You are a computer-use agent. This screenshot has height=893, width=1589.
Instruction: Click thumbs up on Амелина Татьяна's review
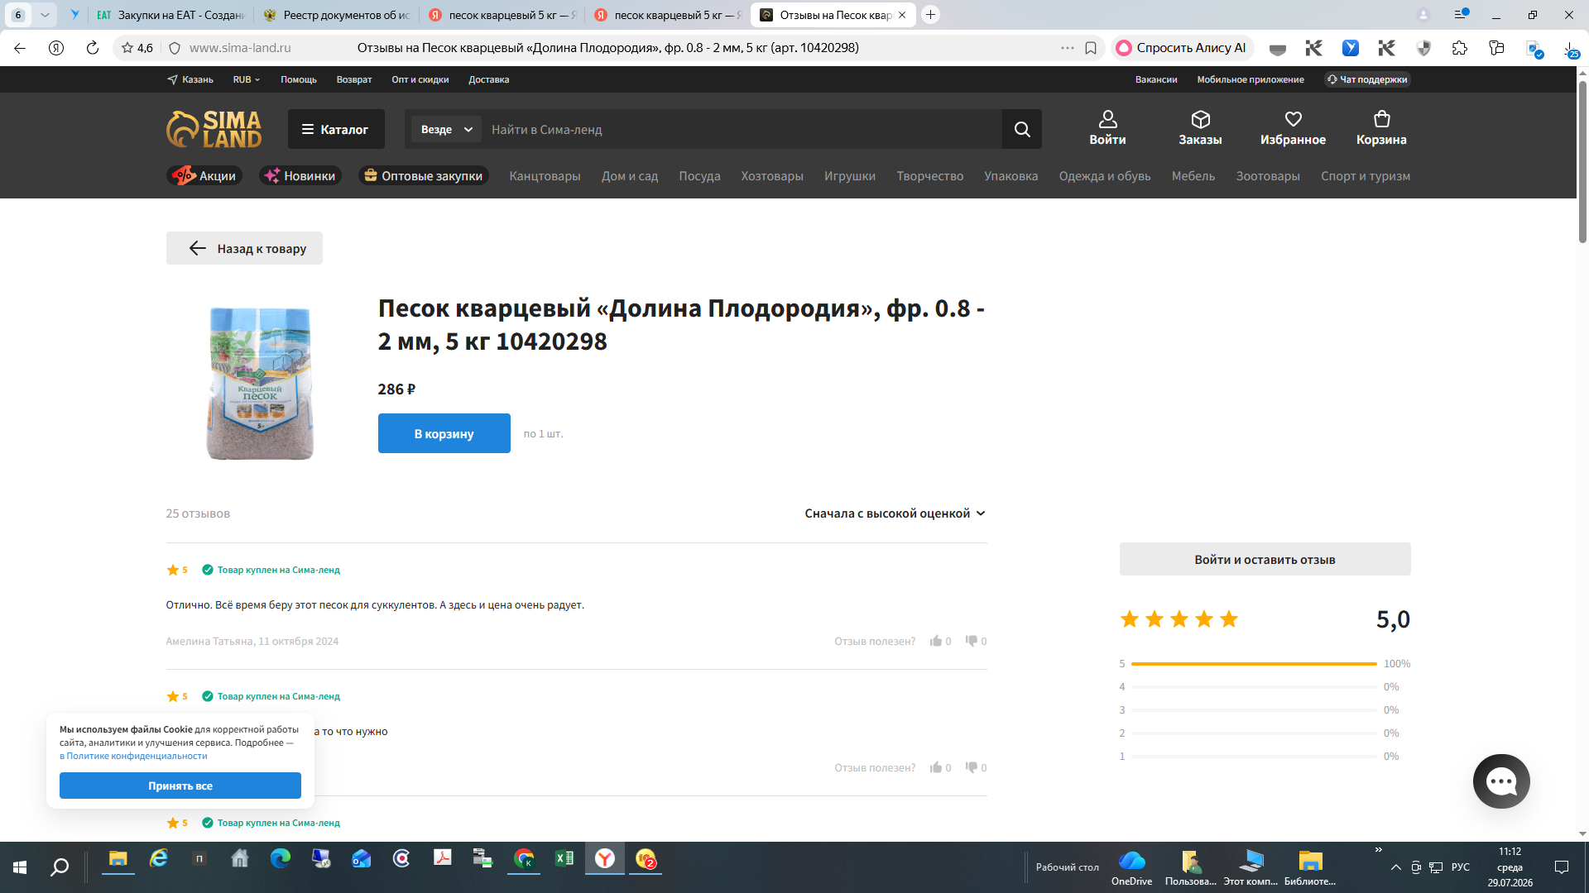tap(936, 641)
